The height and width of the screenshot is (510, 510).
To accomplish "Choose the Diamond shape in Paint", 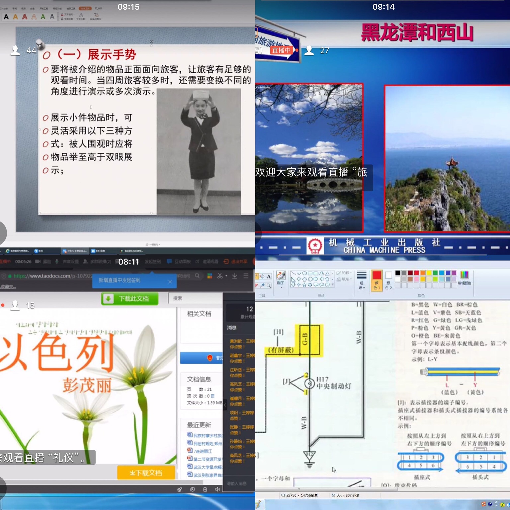I will point(298,279).
